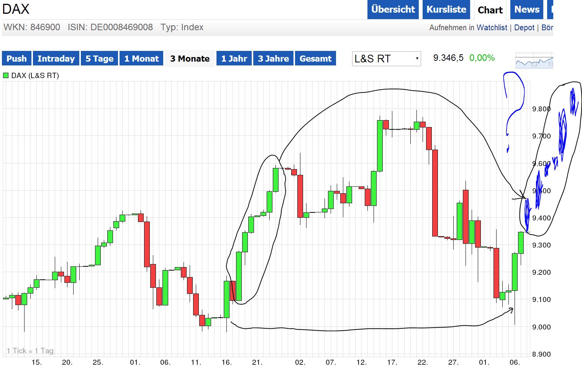This screenshot has width=582, height=367.
Task: Add DAX to the Watchlist
Action: click(x=492, y=27)
